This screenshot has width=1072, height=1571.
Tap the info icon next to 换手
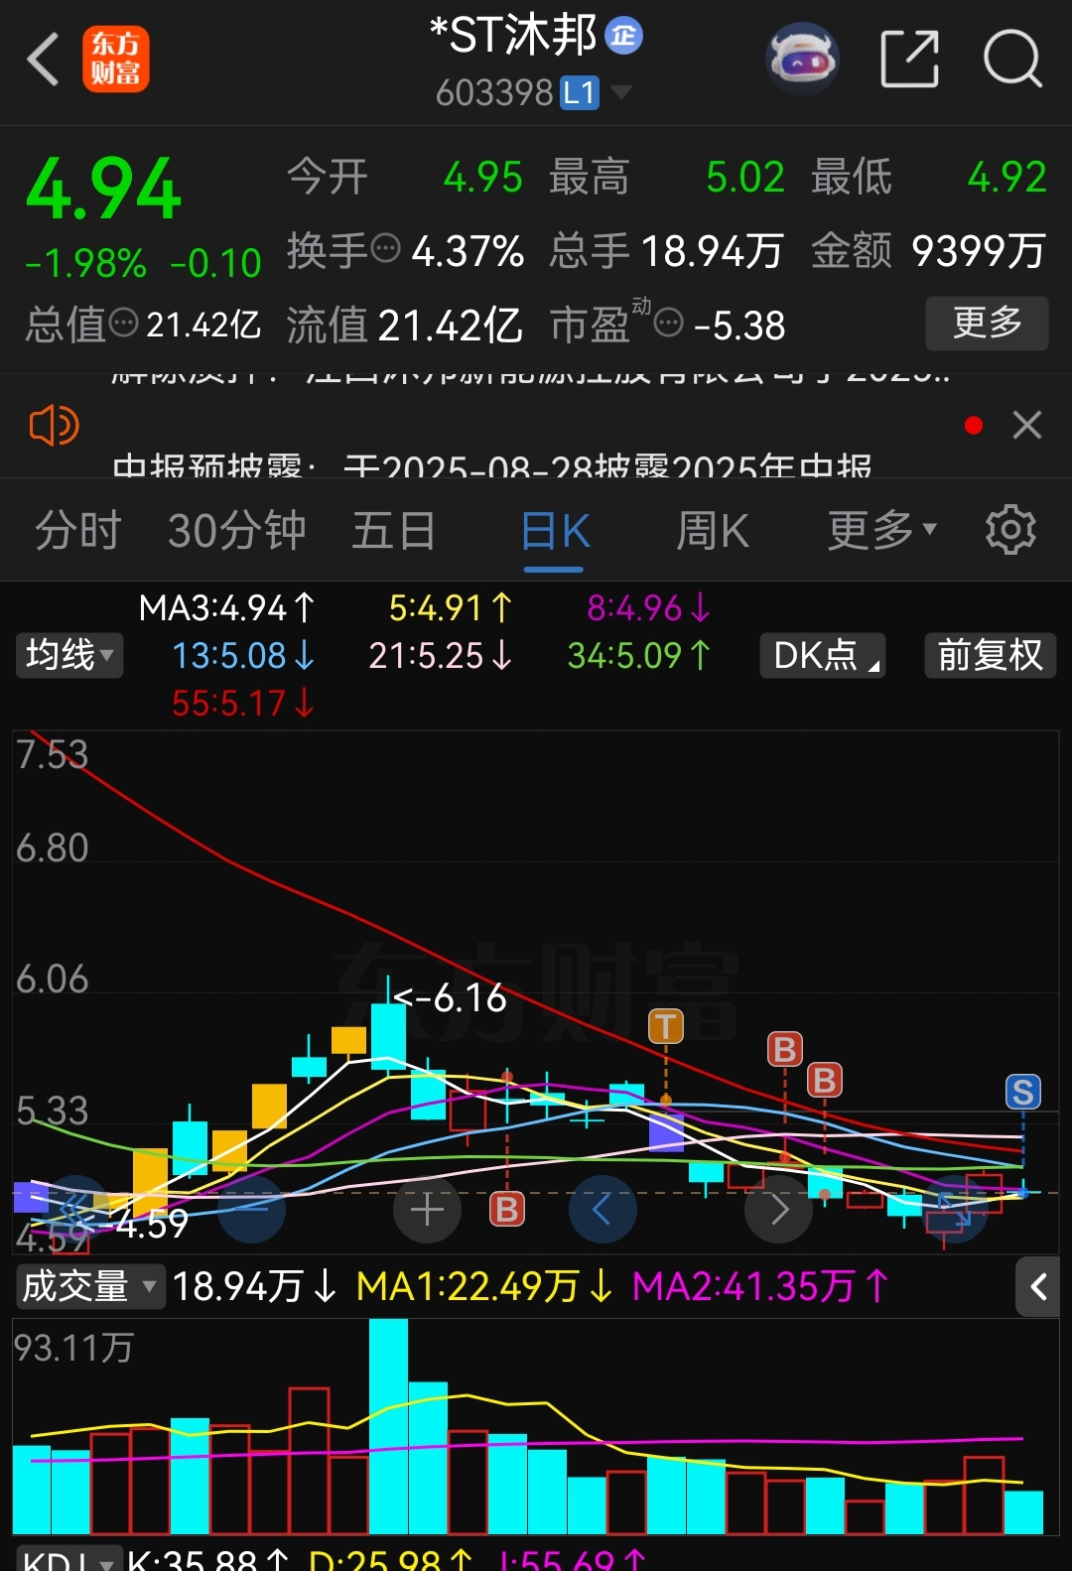click(385, 247)
